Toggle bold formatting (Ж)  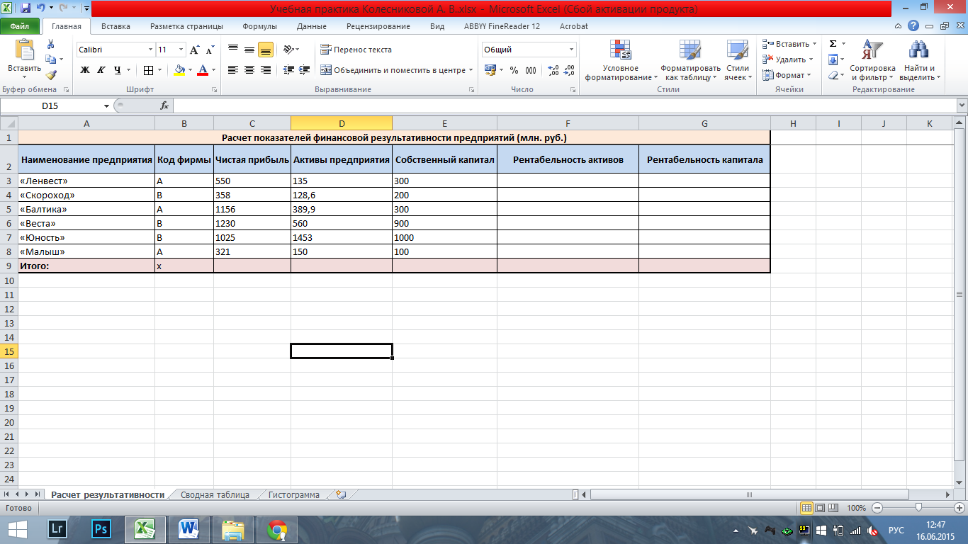pos(85,70)
